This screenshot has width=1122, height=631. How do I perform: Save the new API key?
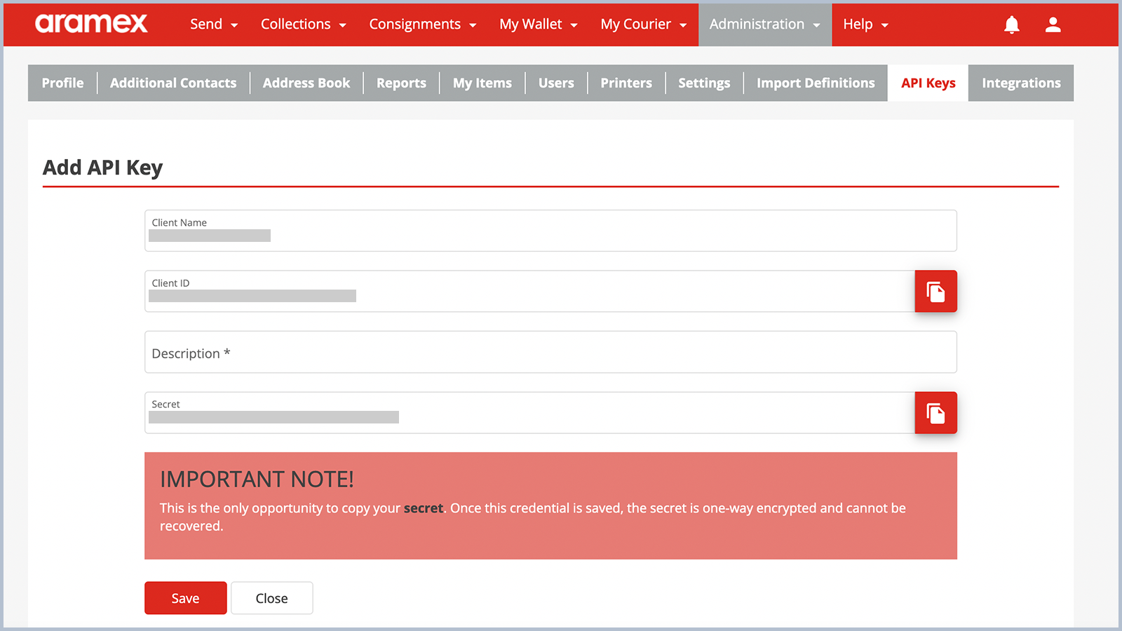click(x=185, y=597)
